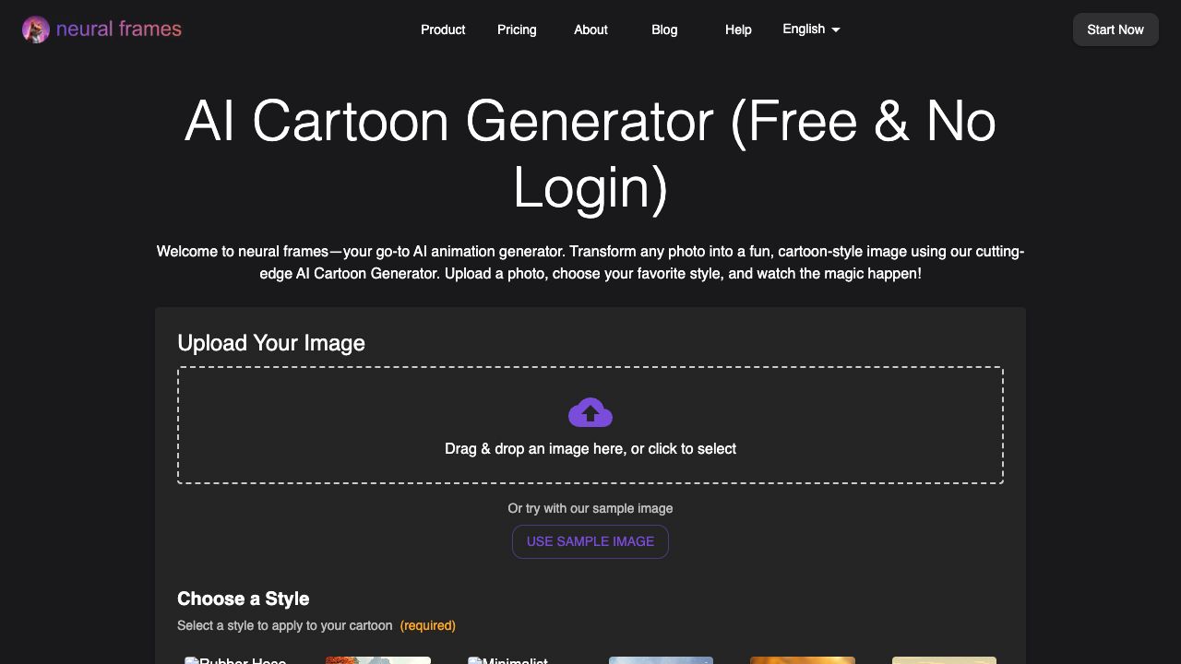Select the golden orange style thumbnail
This screenshot has height=664, width=1181.
[x=803, y=661]
